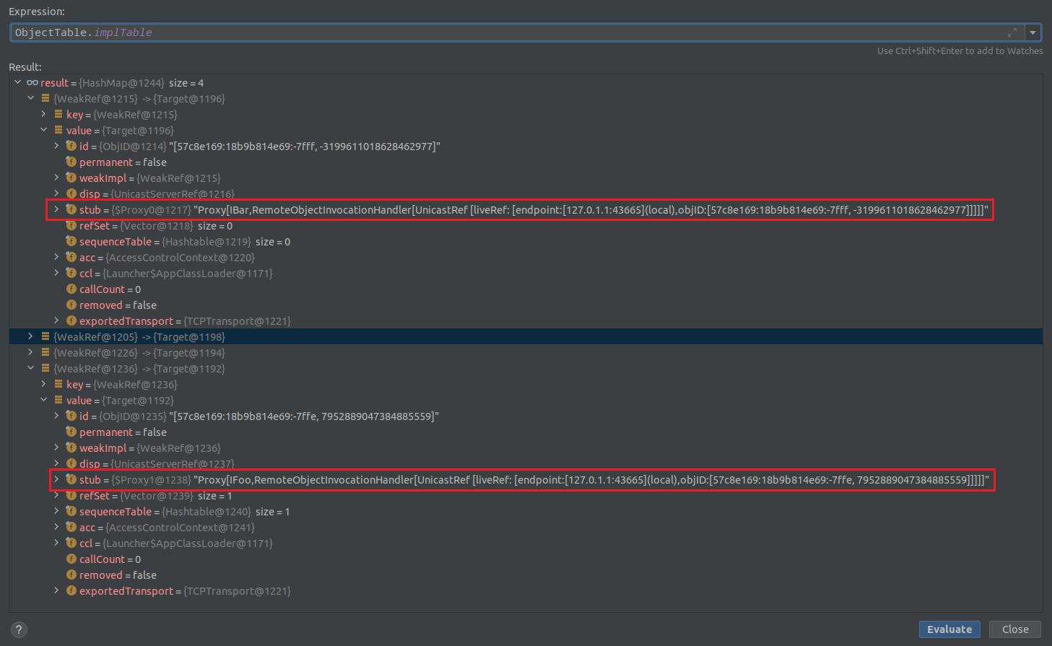Click the map entry icon of WeakRef@1226 row
The image size is (1052, 646).
[x=45, y=352]
